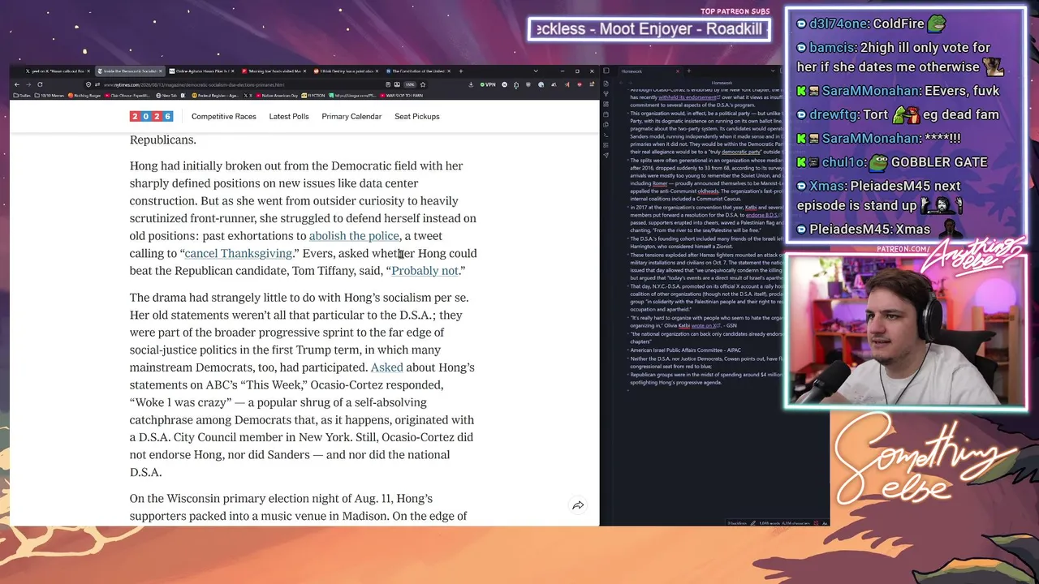The image size is (1039, 584).
Task: Click pencil edit-mode icon in notes status bar
Action: coord(752,523)
